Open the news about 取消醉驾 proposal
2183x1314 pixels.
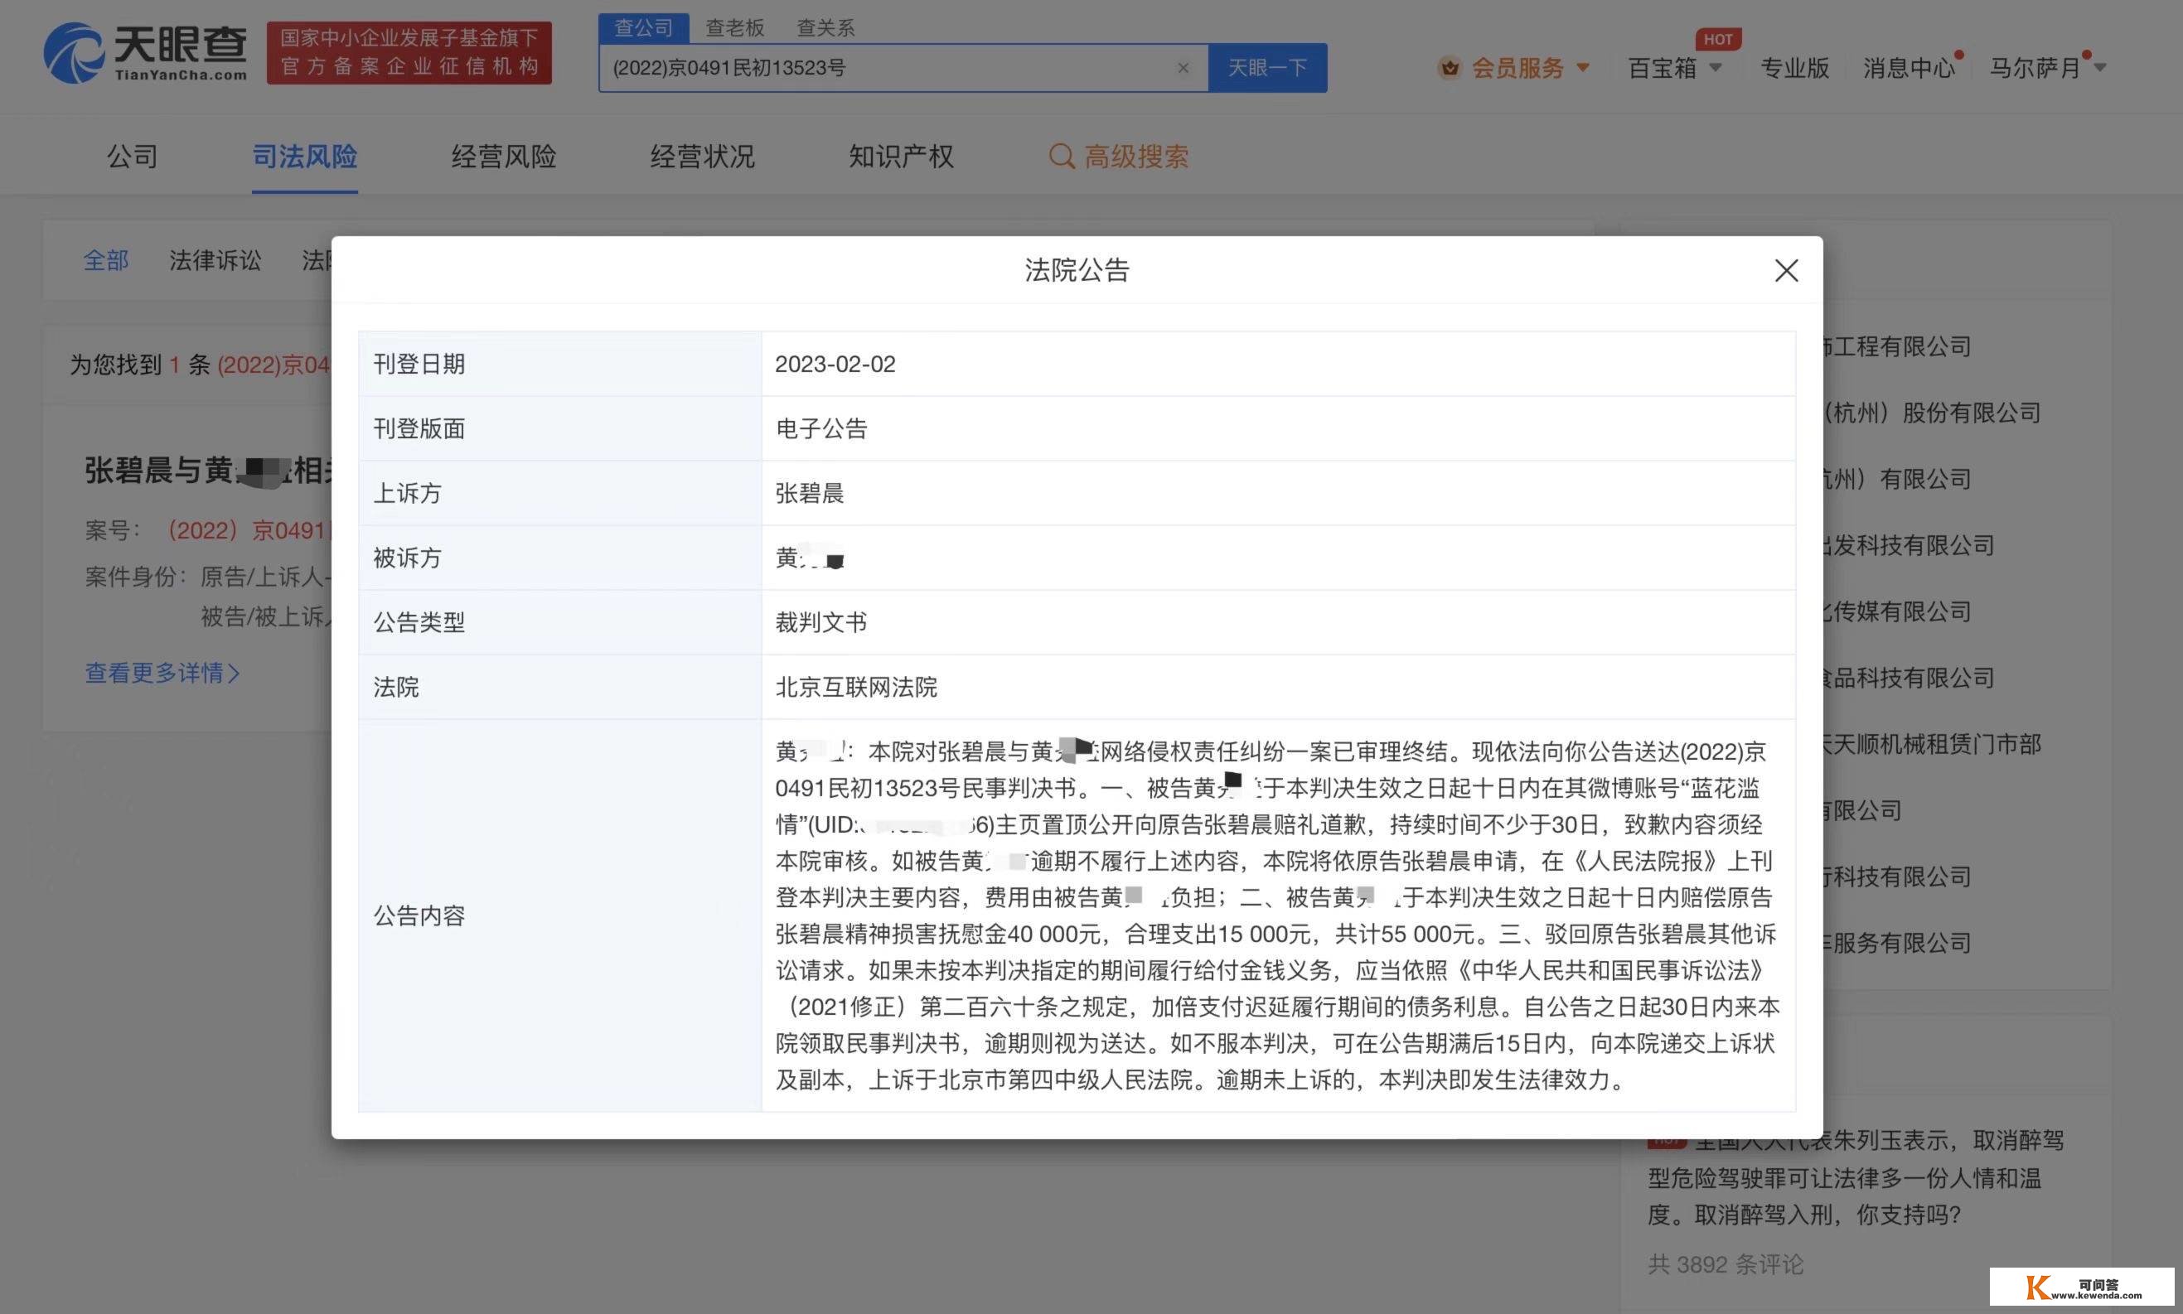(x=1856, y=1177)
